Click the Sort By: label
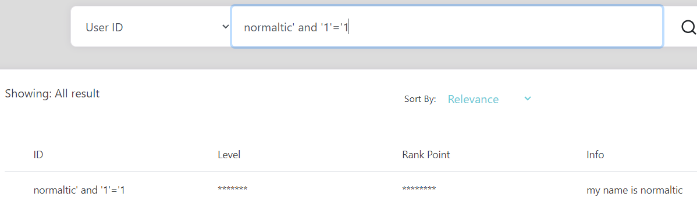 click(420, 99)
